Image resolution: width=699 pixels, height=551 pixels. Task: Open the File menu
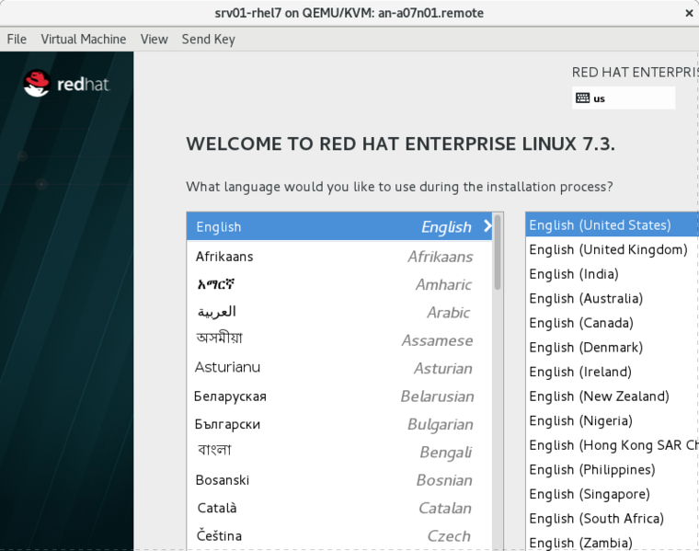click(x=17, y=39)
